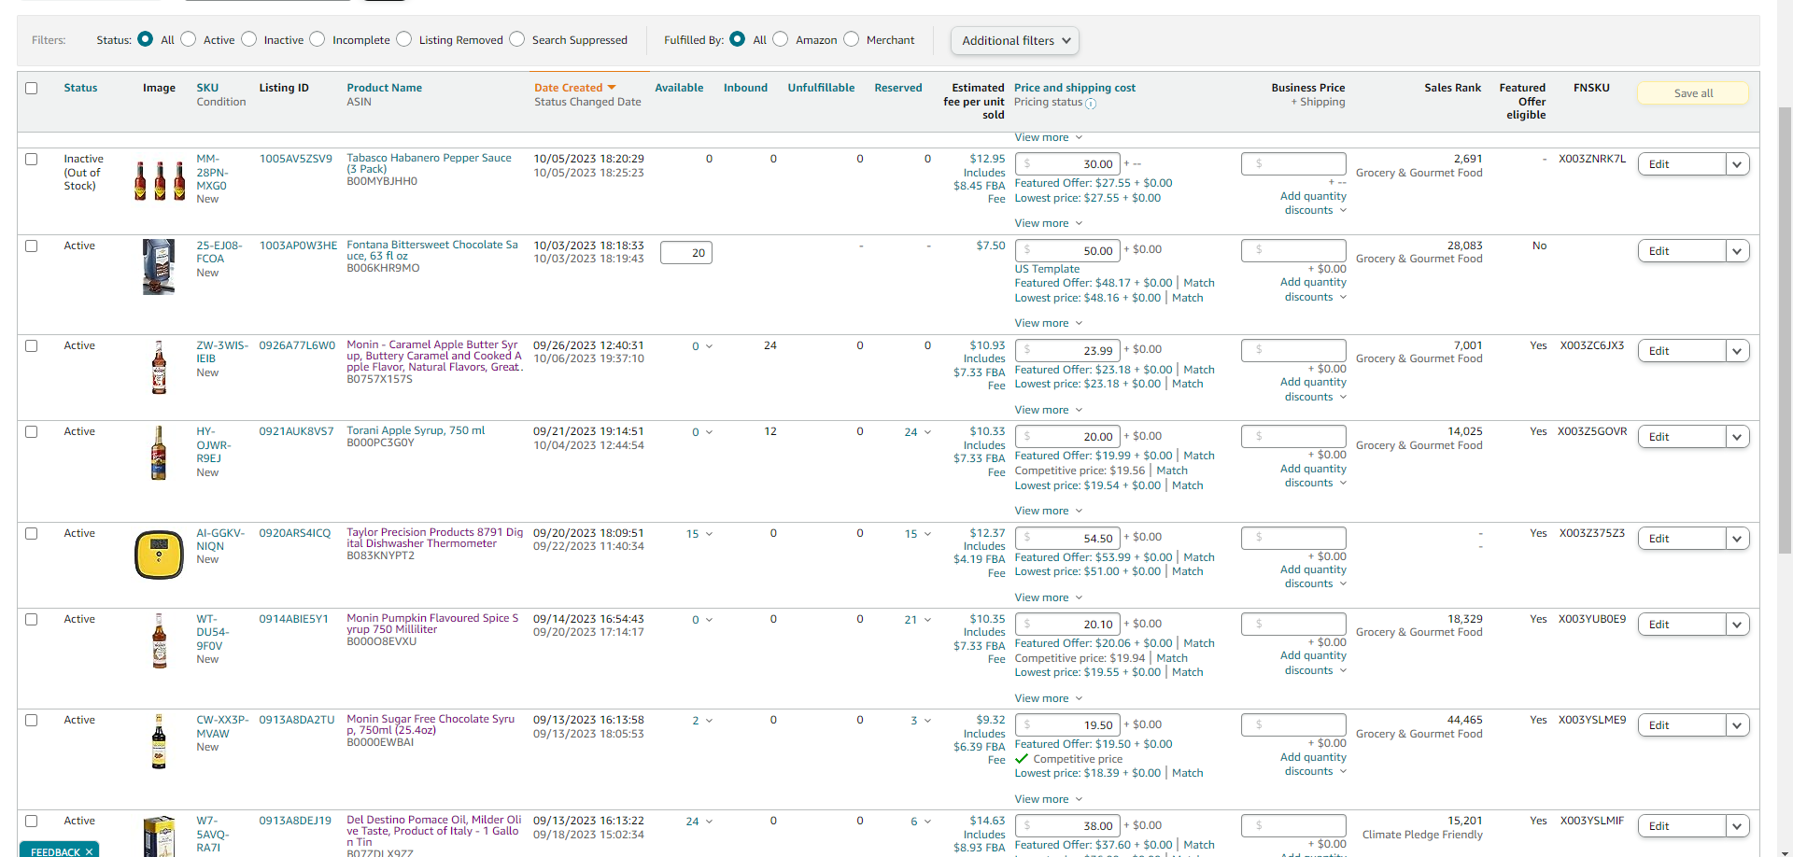This screenshot has width=1793, height=857.
Task: Open the Additional filters dropdown
Action: pyautogui.click(x=1015, y=41)
